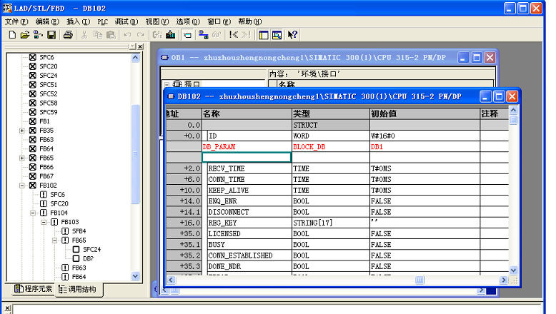The height and width of the screenshot is (314, 556).
Task: Go to next error icon
Action: tap(246, 35)
